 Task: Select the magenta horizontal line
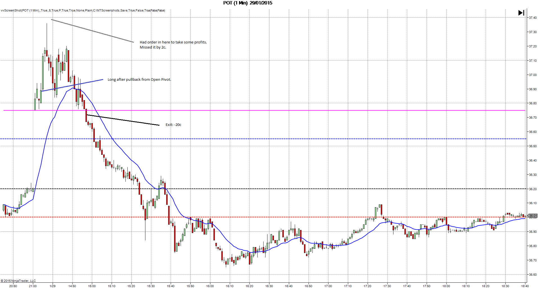tap(264, 111)
